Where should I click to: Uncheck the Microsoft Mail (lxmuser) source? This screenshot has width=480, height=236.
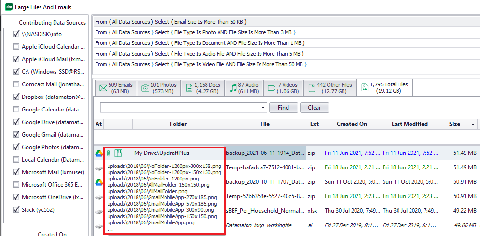pos(16,172)
